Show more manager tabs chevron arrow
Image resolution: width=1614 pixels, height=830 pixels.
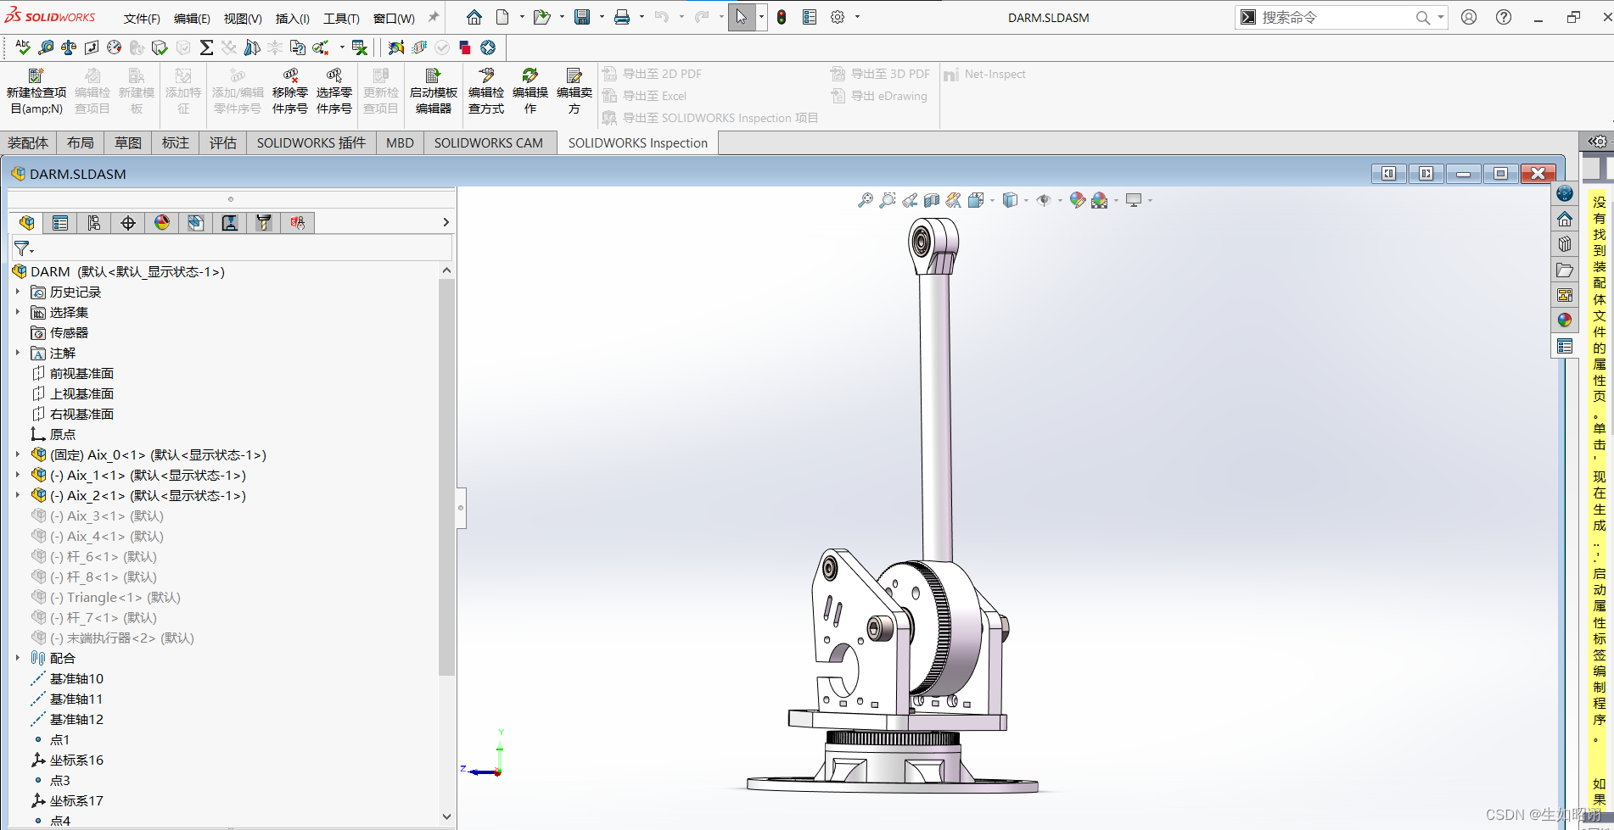(x=446, y=222)
